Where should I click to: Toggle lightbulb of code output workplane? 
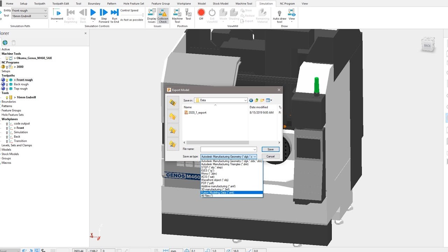point(7,124)
